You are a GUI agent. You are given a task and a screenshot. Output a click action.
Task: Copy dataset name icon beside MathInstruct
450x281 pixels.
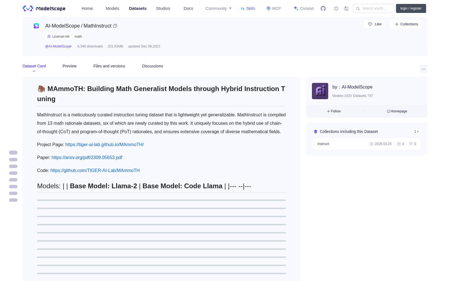click(115, 26)
